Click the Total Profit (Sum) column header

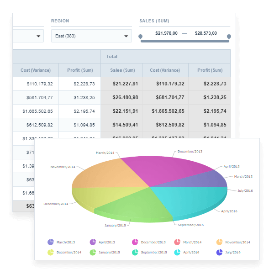[210, 70]
